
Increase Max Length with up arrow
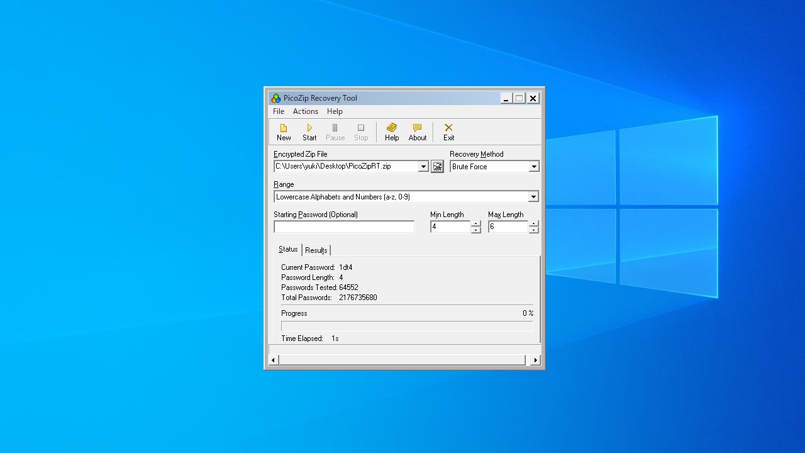533,223
